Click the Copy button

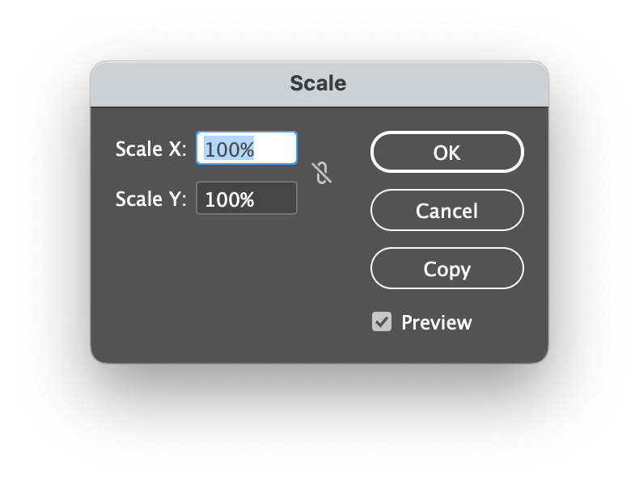(446, 269)
